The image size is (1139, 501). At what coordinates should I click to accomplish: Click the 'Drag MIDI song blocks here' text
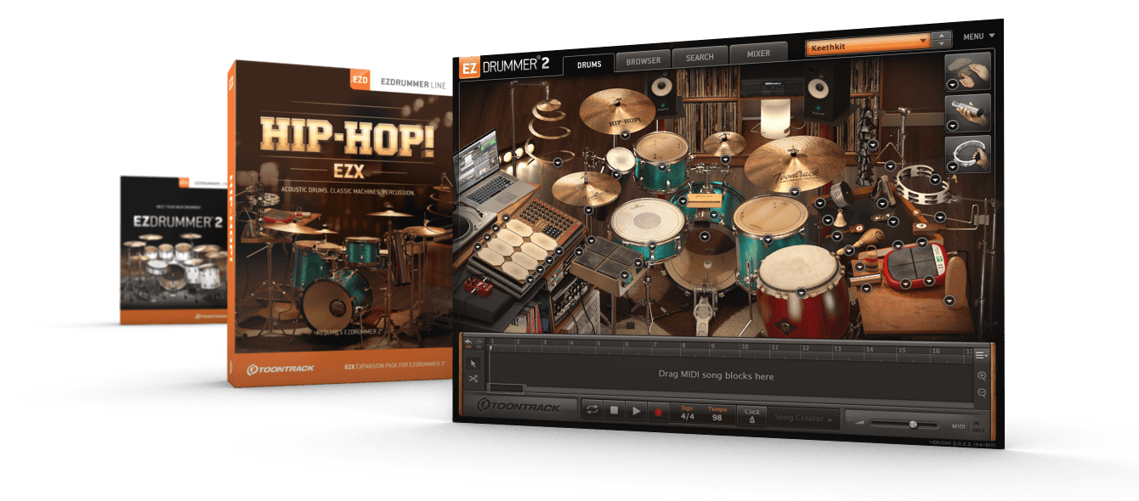click(716, 375)
